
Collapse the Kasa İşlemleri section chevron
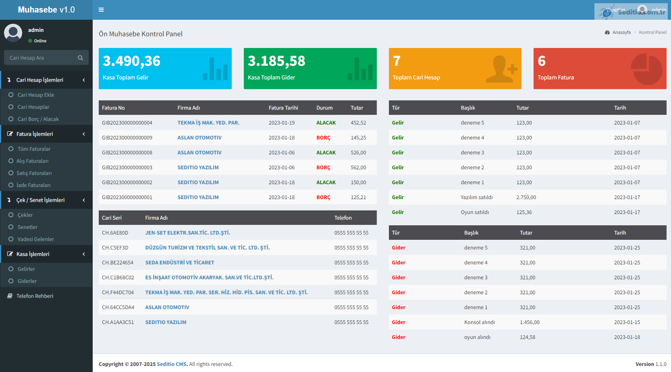pyautogui.click(x=84, y=254)
